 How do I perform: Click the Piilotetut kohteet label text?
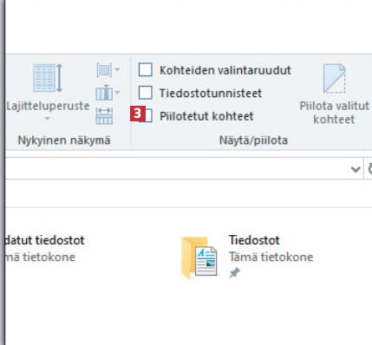pyautogui.click(x=206, y=116)
